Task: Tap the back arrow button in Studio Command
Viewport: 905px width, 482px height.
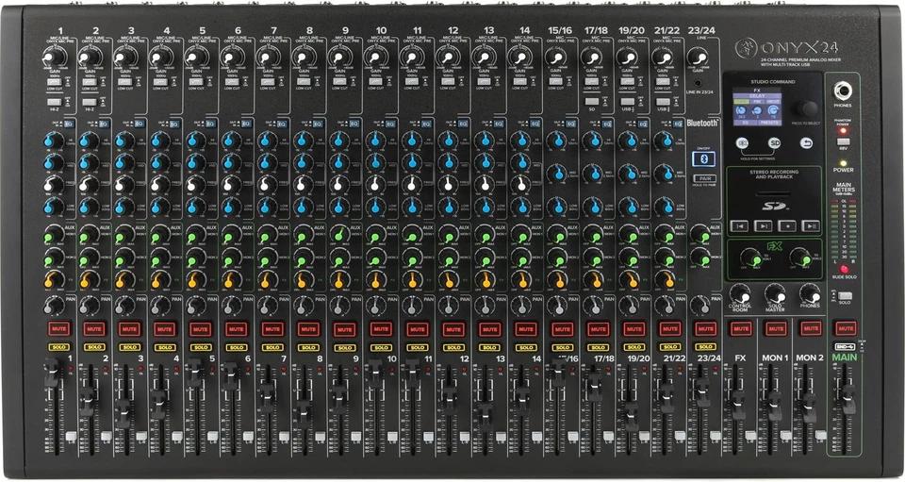Action: tap(807, 143)
